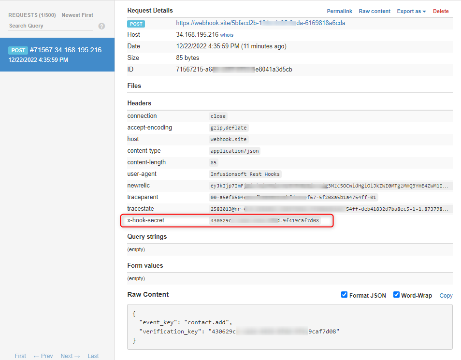This screenshot has width=461, height=360.
Task: Select request #71567 in the list
Action: click(x=58, y=55)
